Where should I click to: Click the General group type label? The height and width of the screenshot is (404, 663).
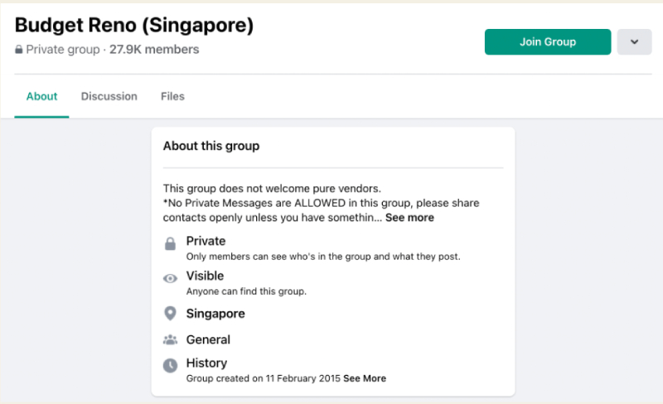(208, 339)
